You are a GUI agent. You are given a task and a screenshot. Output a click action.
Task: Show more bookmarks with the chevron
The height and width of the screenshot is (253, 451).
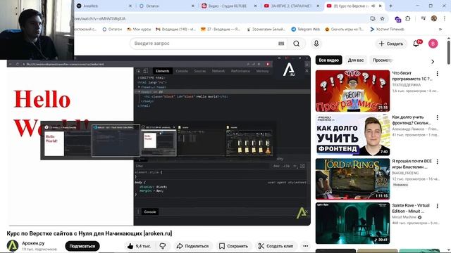click(x=440, y=30)
